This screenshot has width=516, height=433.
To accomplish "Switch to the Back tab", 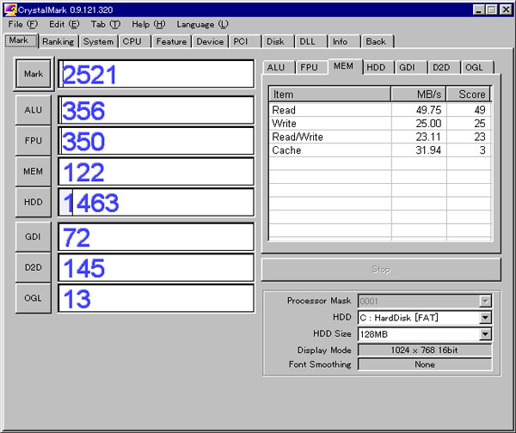I will tap(376, 42).
